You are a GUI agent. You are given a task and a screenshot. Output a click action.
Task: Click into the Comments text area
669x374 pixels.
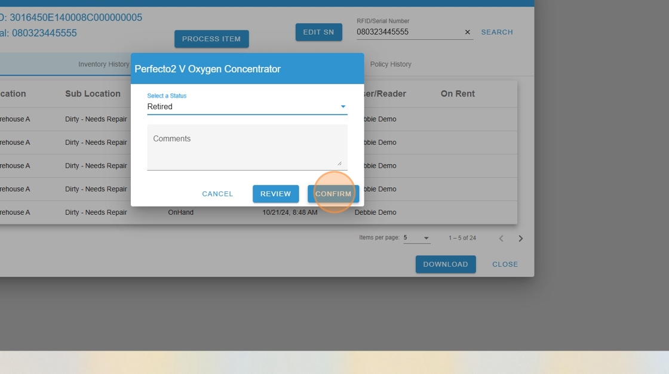[247, 147]
